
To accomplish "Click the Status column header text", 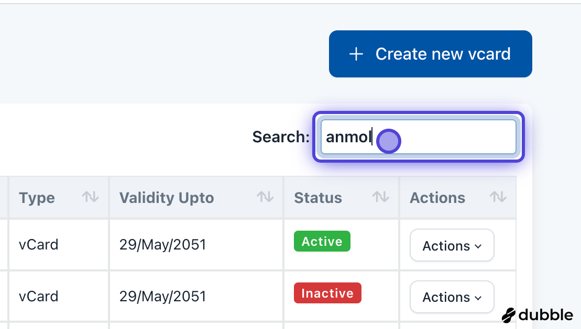I will [x=318, y=198].
